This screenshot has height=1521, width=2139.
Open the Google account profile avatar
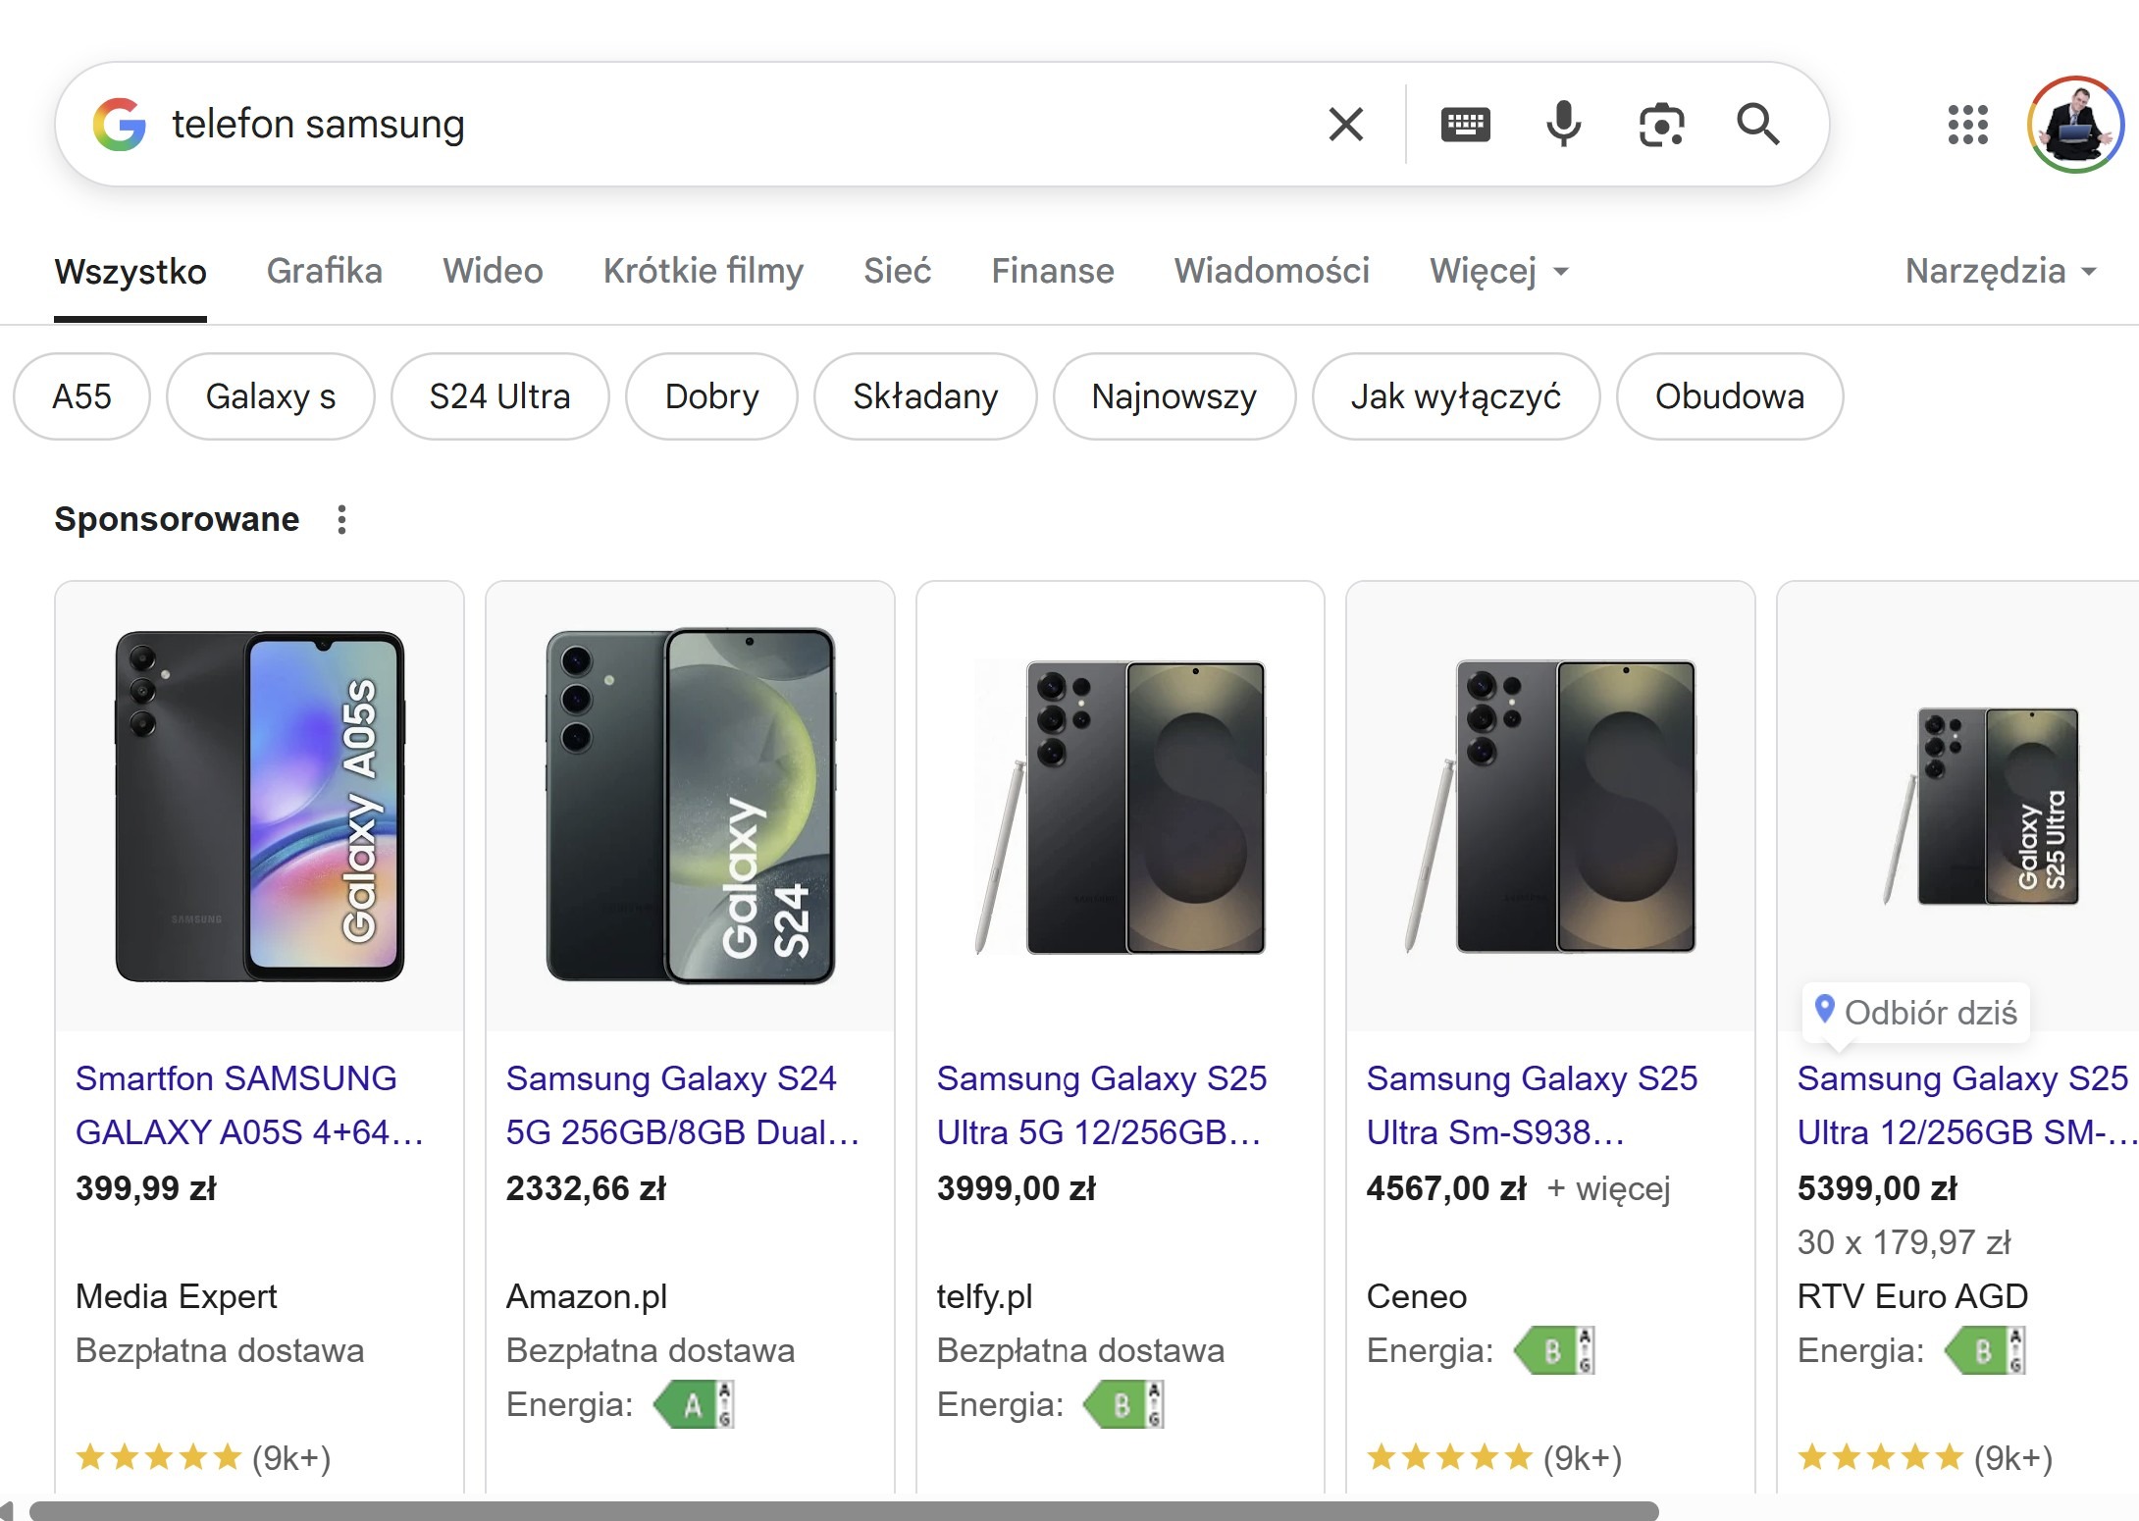(2076, 125)
